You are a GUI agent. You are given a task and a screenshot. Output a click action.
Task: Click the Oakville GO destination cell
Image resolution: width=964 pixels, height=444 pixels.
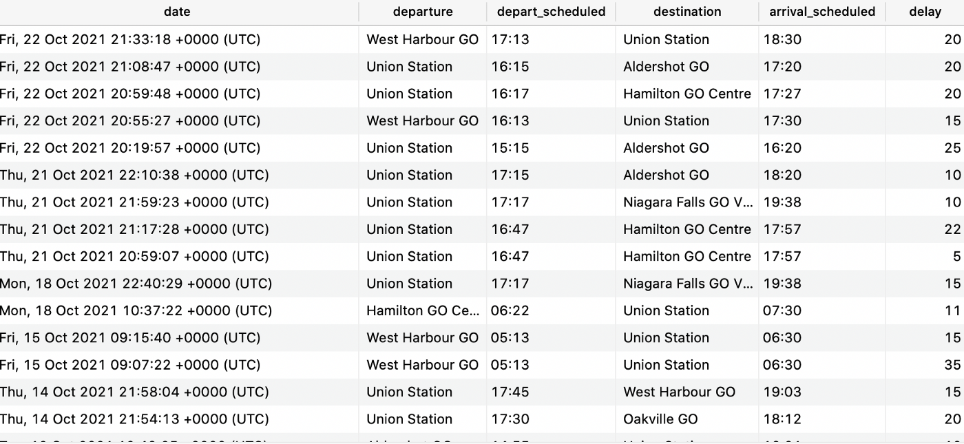click(660, 419)
